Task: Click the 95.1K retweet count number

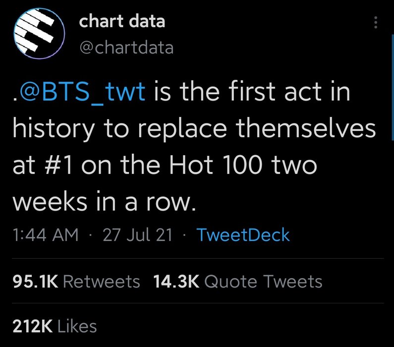Action: 35,281
